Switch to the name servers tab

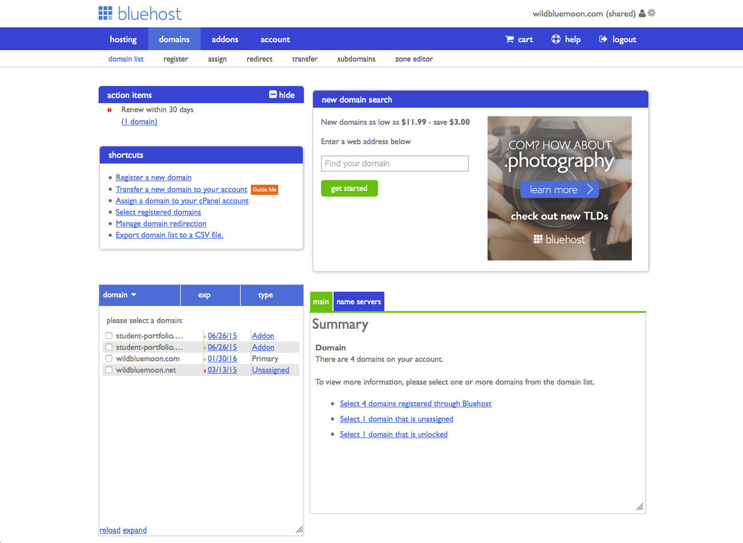coord(359,302)
